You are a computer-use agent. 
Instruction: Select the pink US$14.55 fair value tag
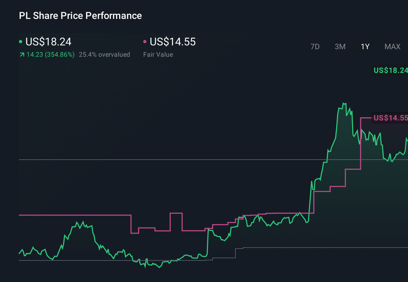pyautogui.click(x=390, y=118)
